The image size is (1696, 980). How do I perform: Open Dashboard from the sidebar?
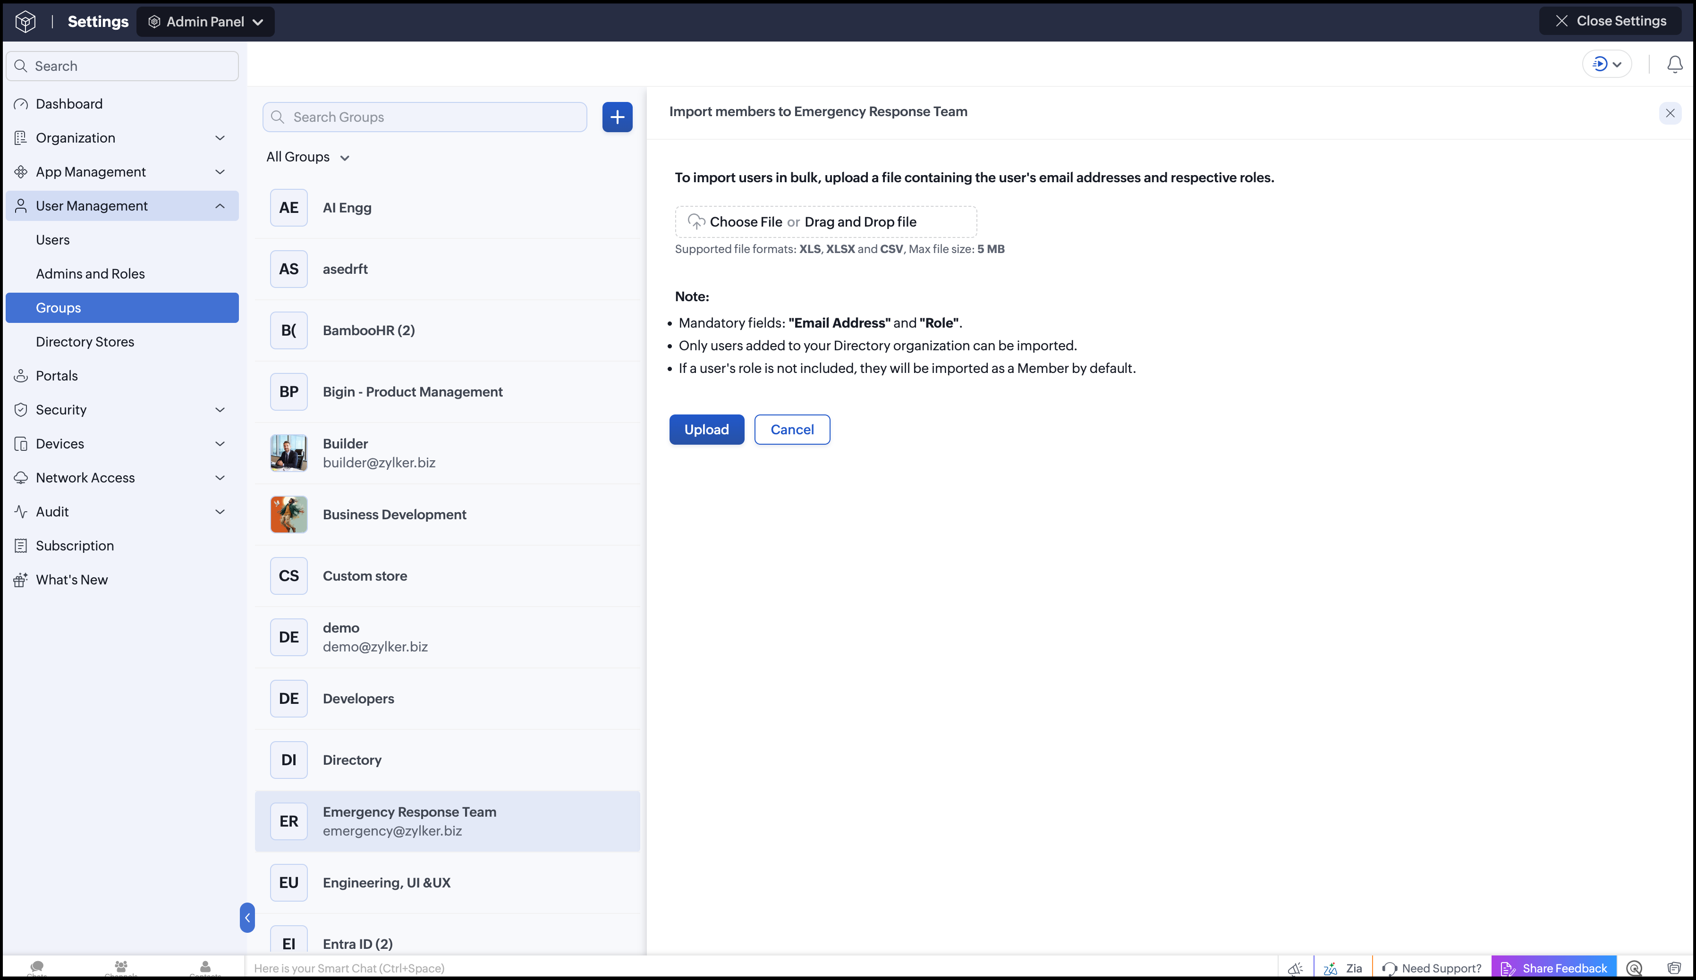(x=122, y=104)
